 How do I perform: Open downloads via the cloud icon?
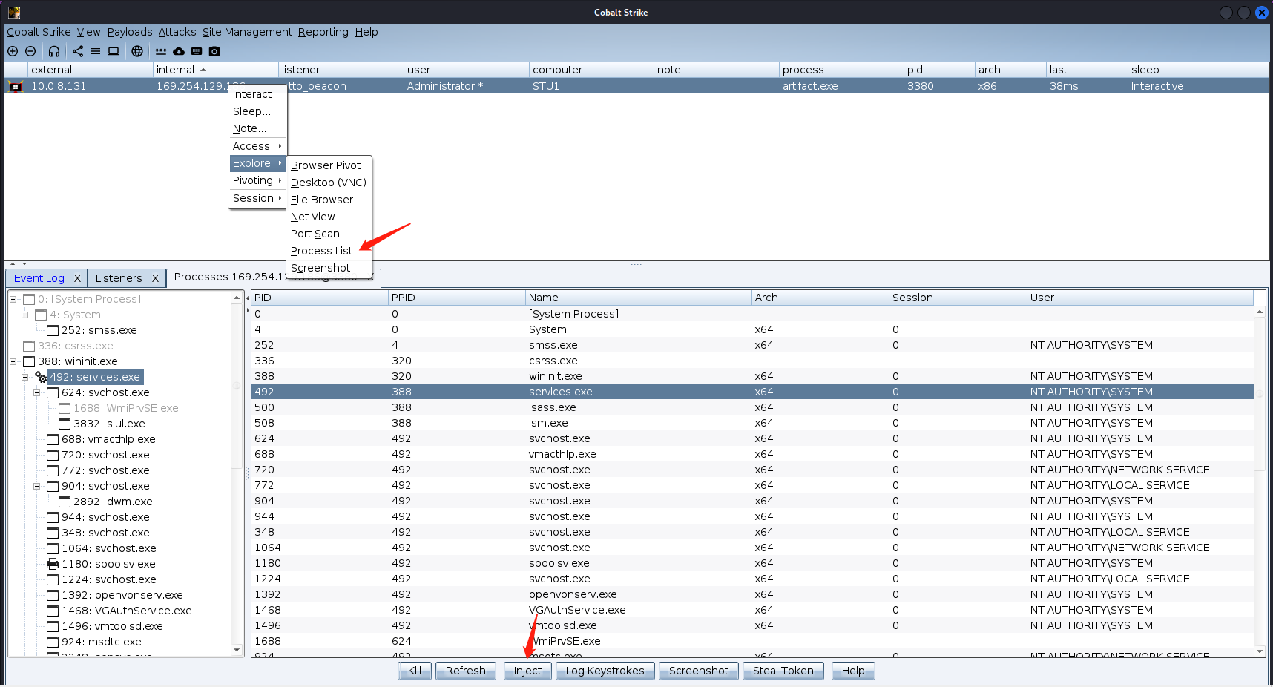pyautogui.click(x=179, y=51)
